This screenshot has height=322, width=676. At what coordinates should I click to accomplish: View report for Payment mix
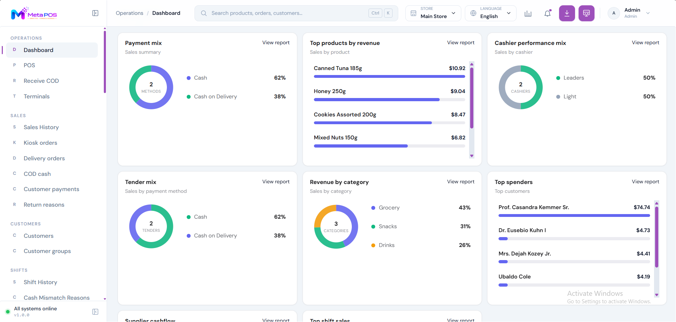pyautogui.click(x=276, y=42)
